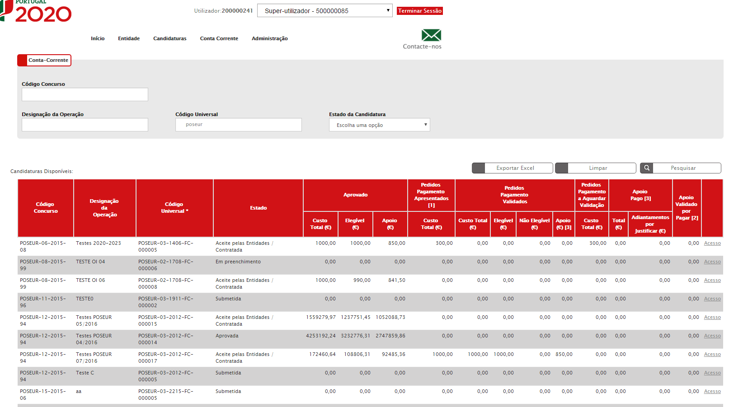Click the Pedidos Pagamento Apresentados [1] header
729x407 pixels.
coord(431,195)
